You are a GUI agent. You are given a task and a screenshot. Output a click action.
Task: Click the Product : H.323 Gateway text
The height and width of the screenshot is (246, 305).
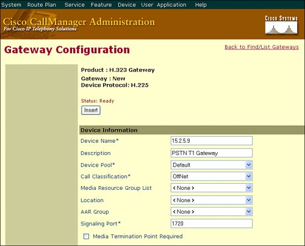(118, 70)
